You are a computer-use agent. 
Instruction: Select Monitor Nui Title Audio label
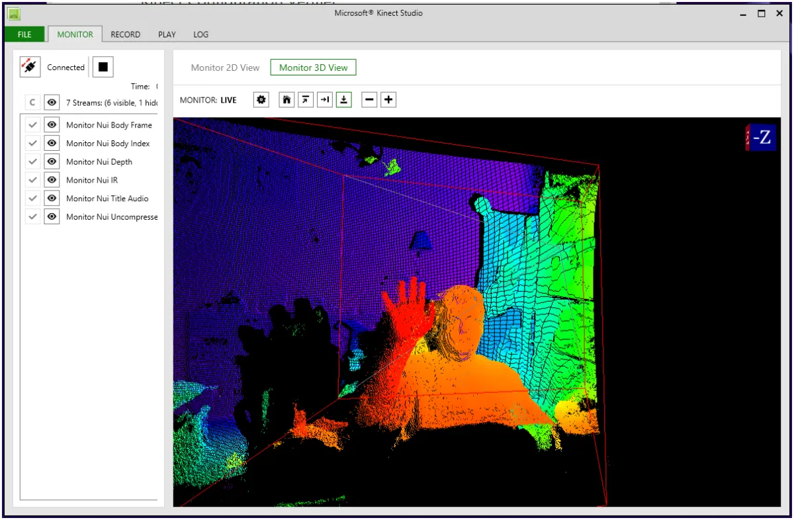(x=107, y=198)
